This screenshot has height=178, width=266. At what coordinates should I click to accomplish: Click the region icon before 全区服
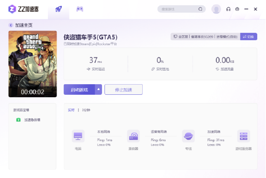pyautogui.click(x=176, y=36)
